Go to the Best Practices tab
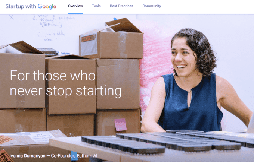The width and height of the screenshot is (254, 162). coord(121,6)
